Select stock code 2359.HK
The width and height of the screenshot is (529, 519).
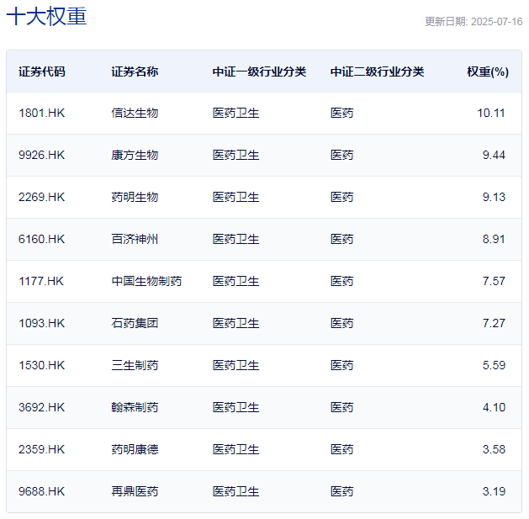[42, 449]
